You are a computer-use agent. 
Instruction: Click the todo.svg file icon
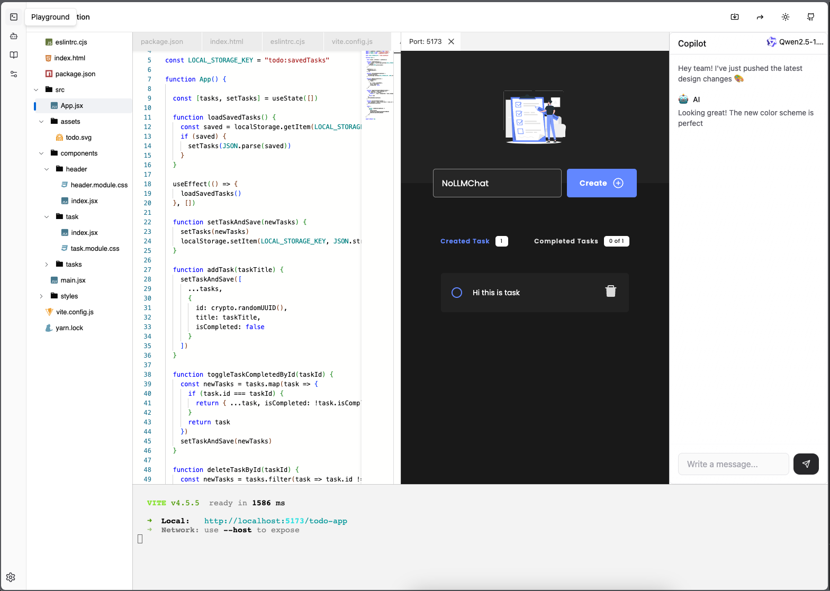coord(60,138)
